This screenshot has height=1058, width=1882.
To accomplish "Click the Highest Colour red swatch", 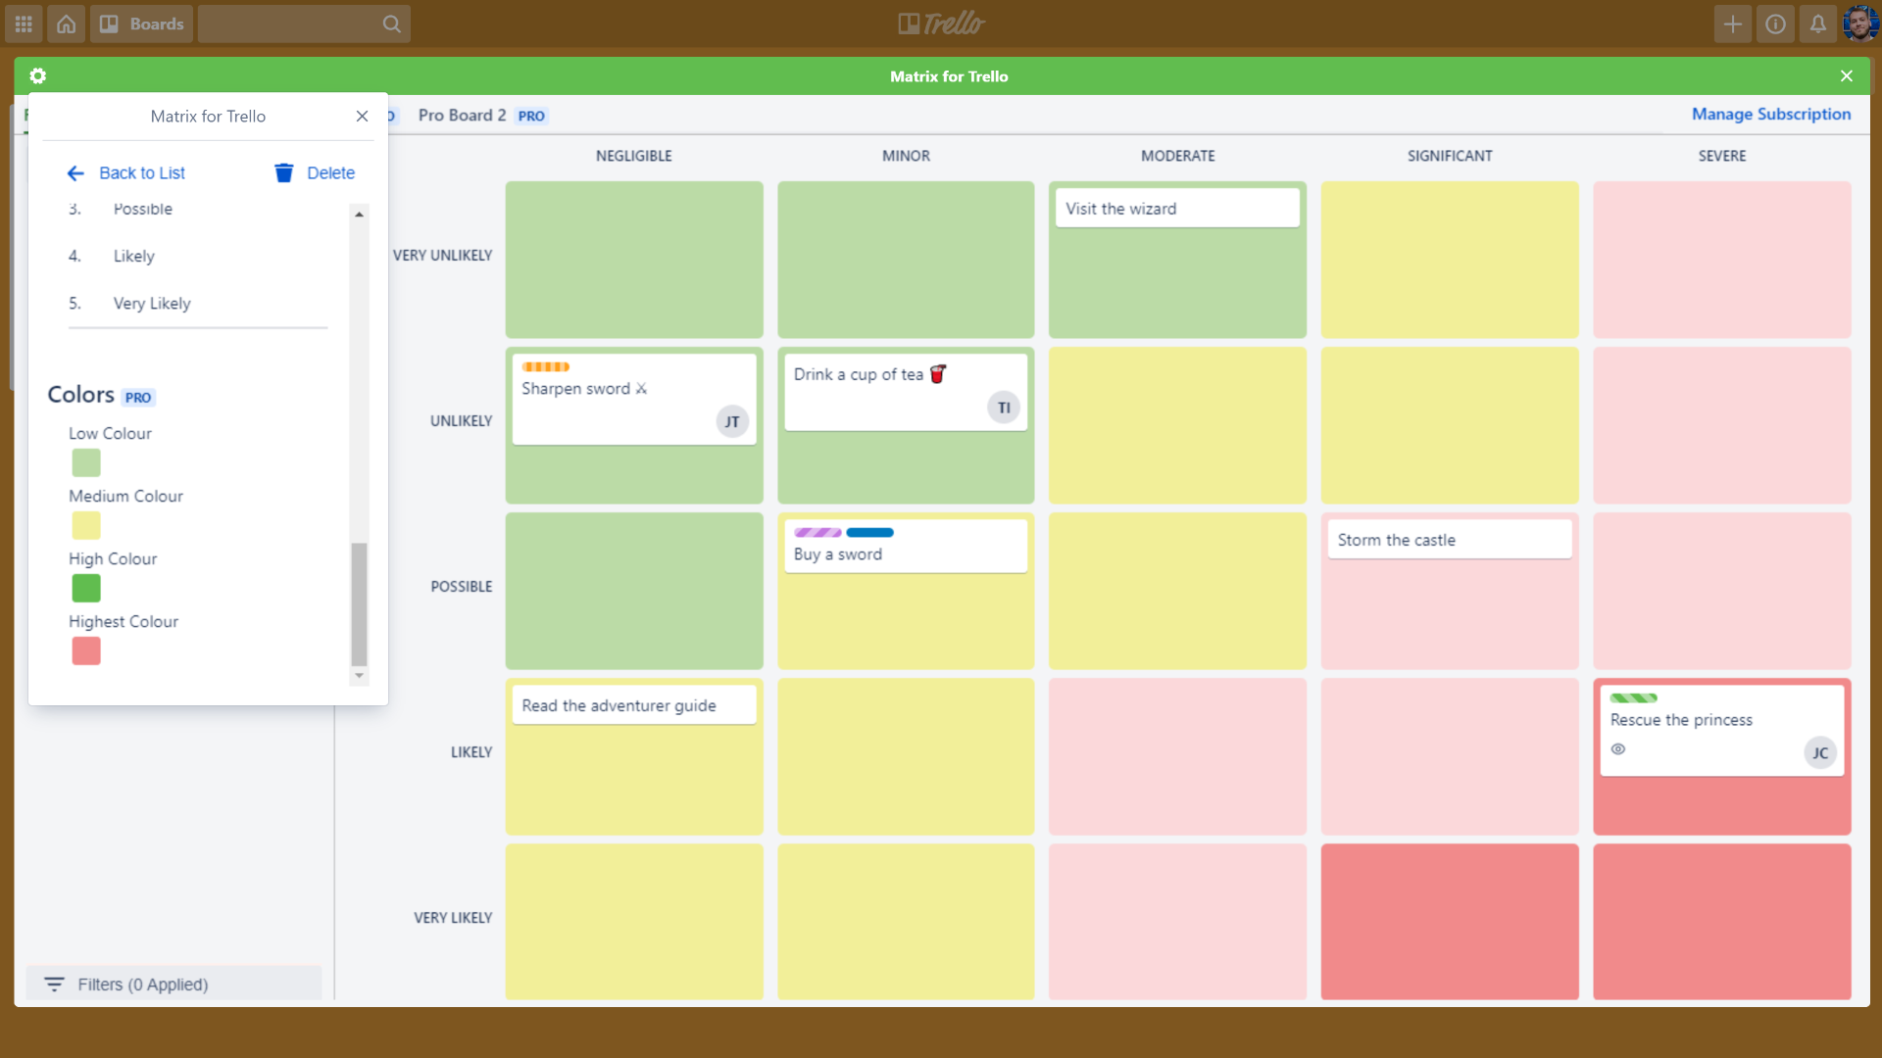I will (85, 651).
